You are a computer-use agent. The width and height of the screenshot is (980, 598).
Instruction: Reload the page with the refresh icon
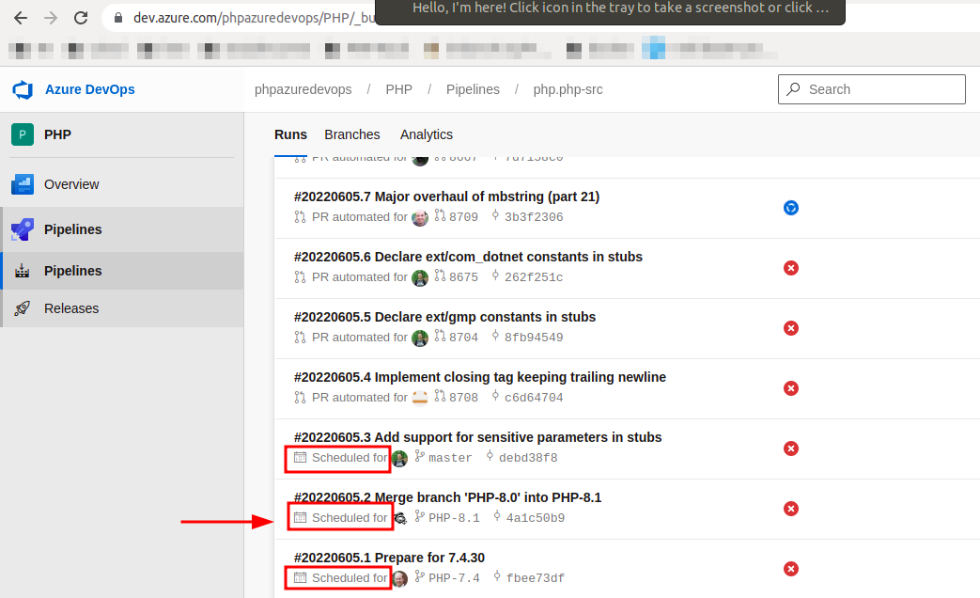(x=81, y=18)
